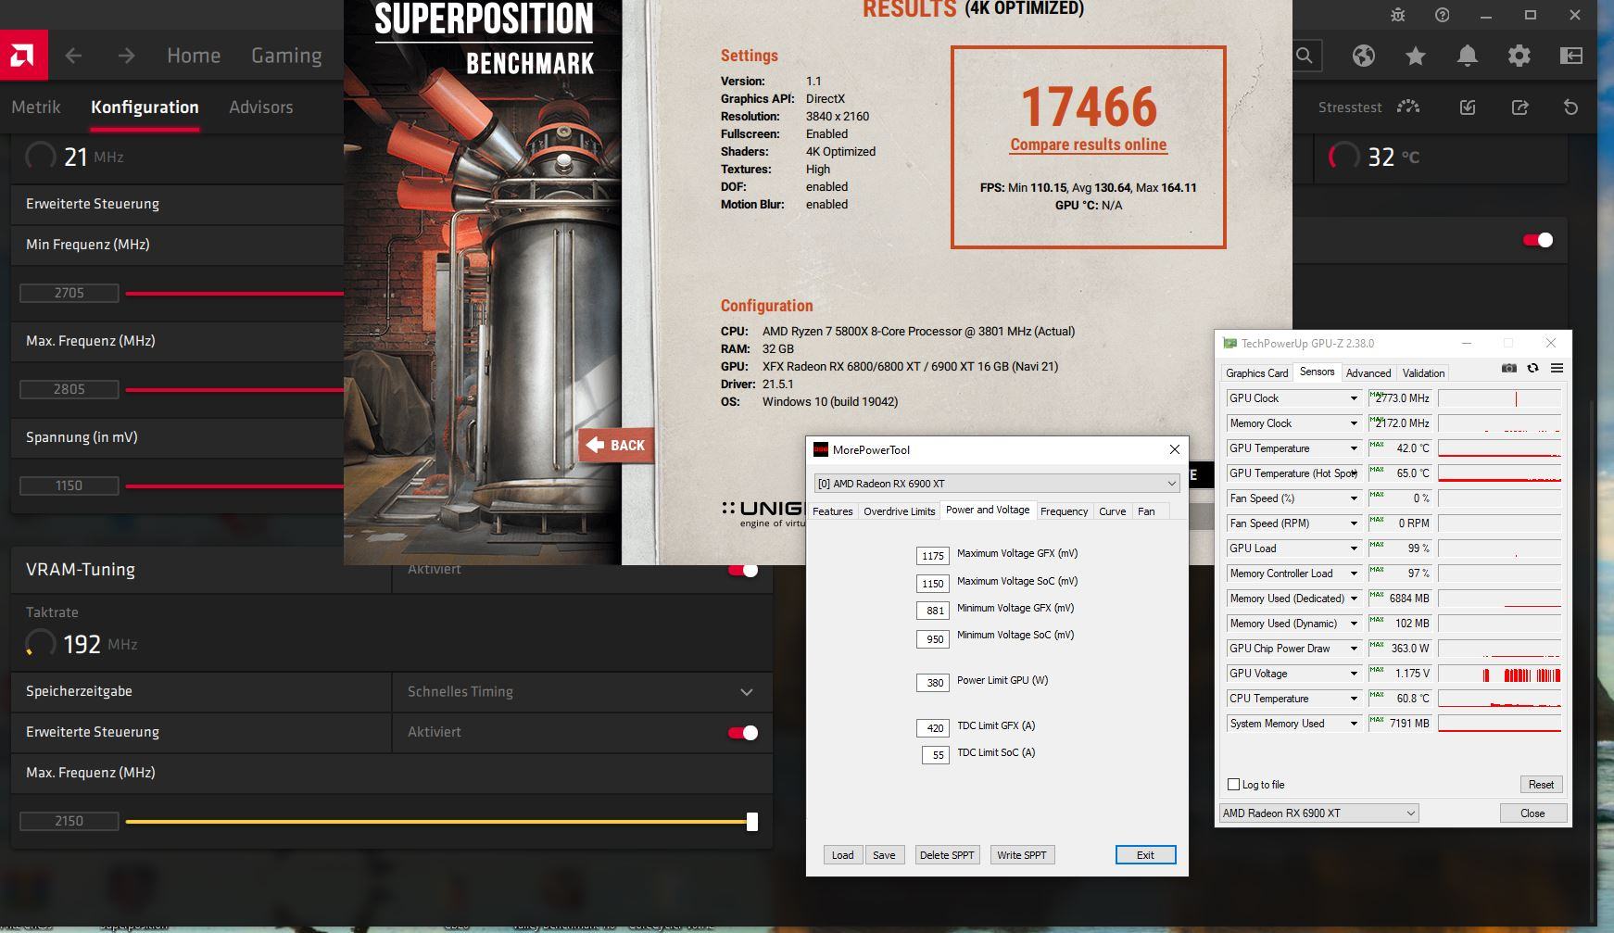Open the MorePowerTool GPU selection dropdown
The width and height of the screenshot is (1614, 933).
(x=996, y=483)
